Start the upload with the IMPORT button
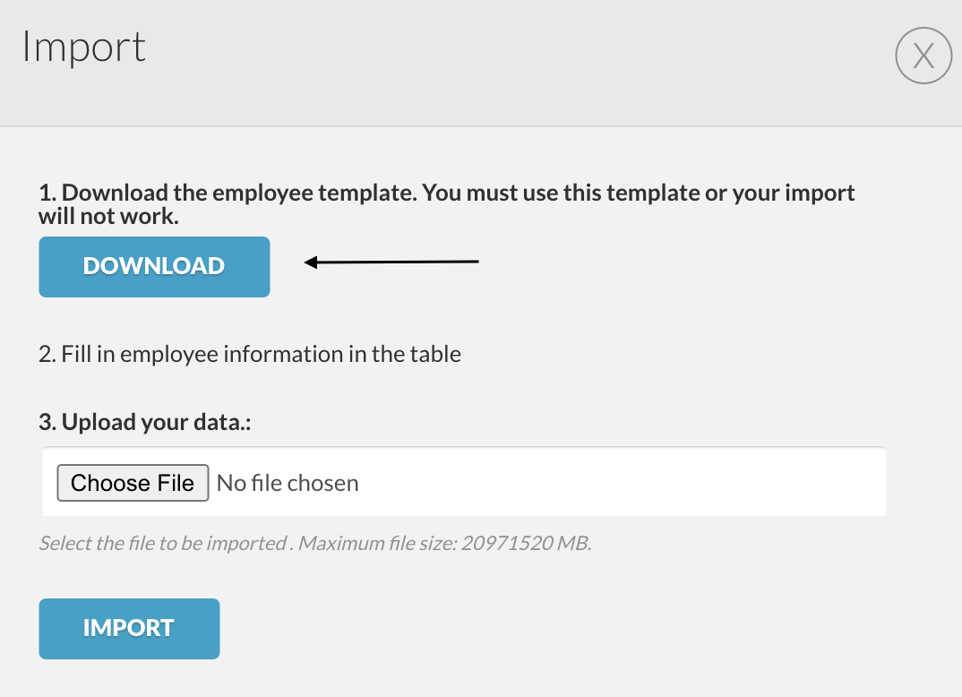Image resolution: width=962 pixels, height=697 pixels. (129, 629)
